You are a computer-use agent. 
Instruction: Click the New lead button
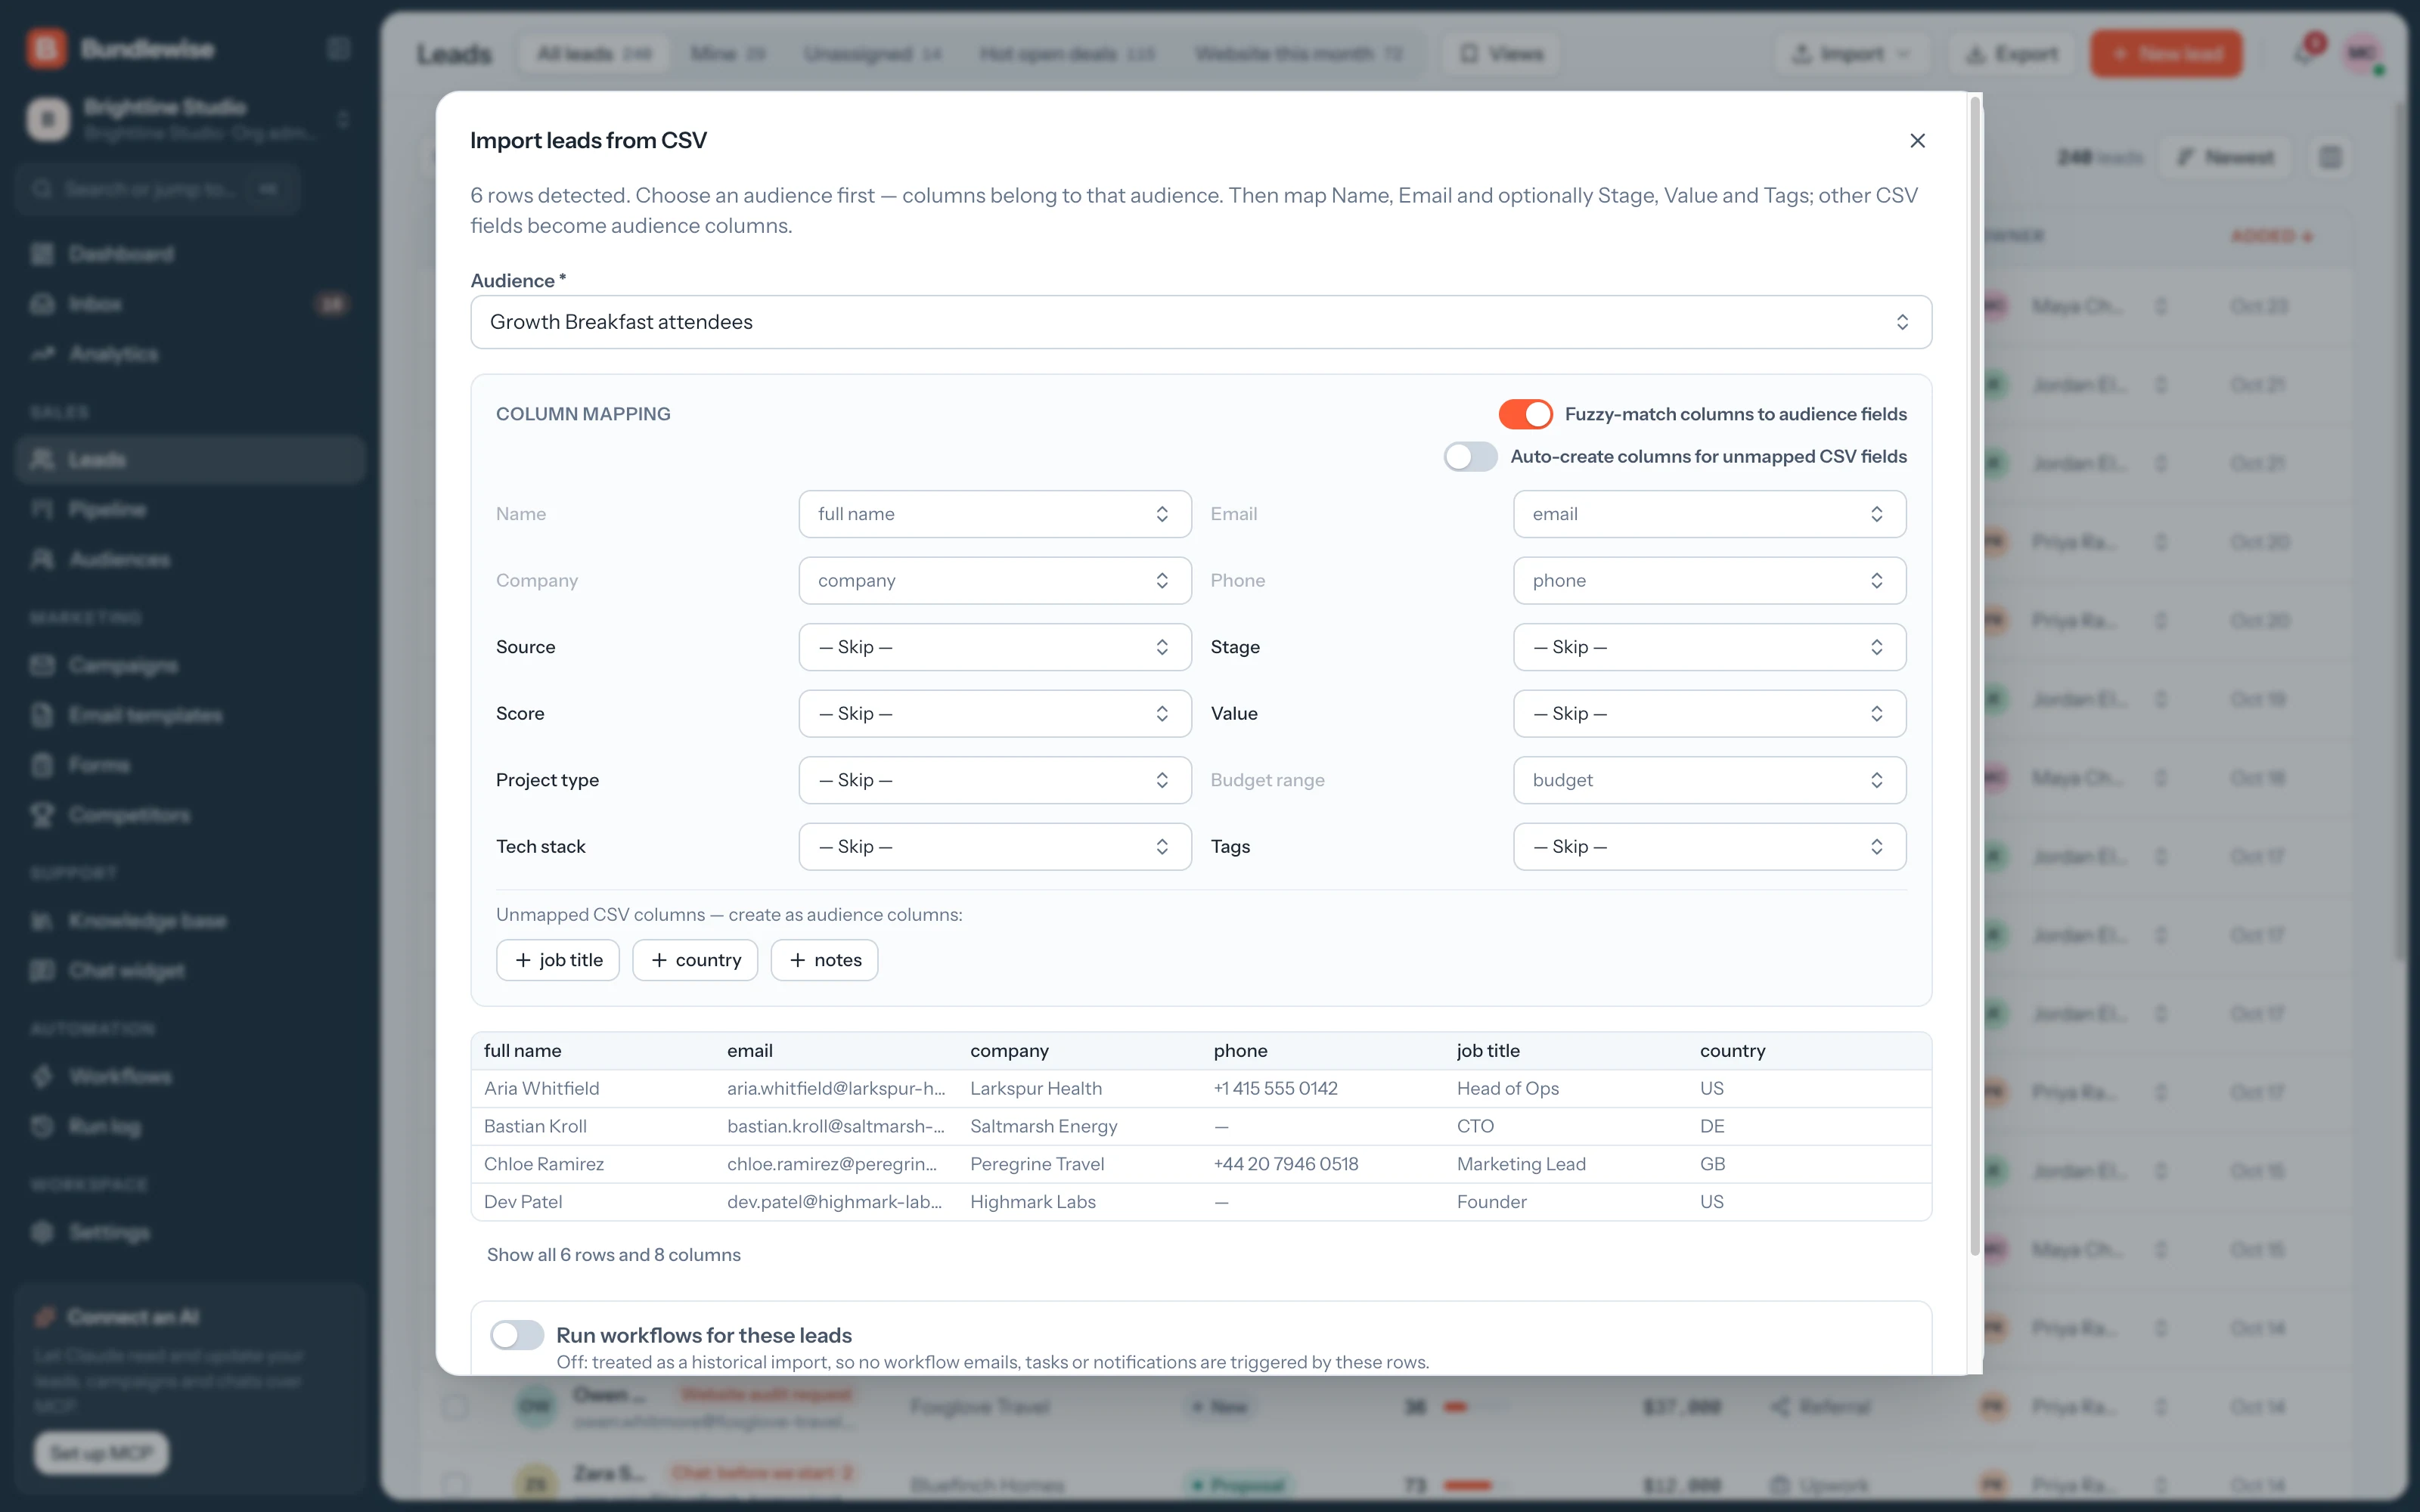2166,54
